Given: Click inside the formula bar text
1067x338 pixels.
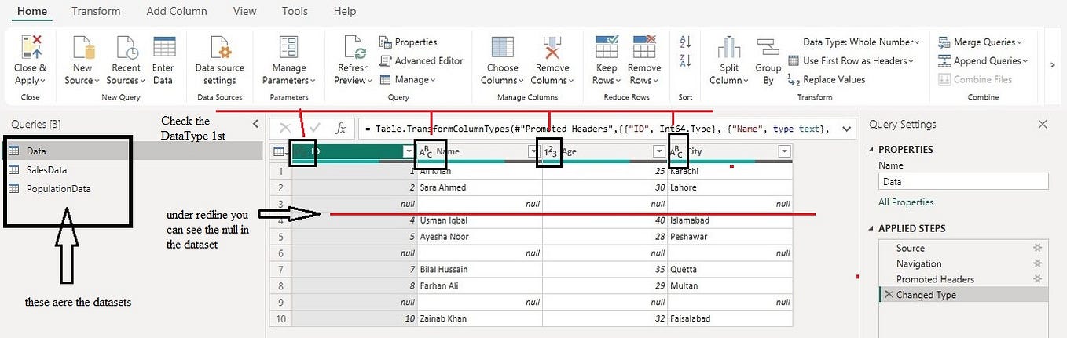Looking at the screenshot, I should tap(596, 128).
